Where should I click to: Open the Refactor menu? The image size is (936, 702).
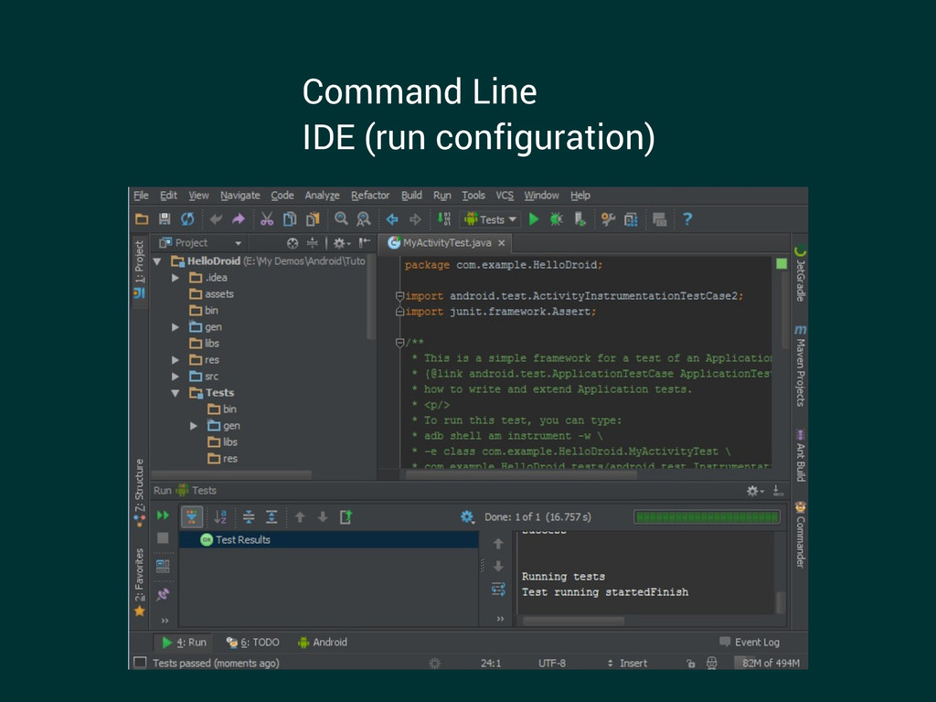(370, 196)
